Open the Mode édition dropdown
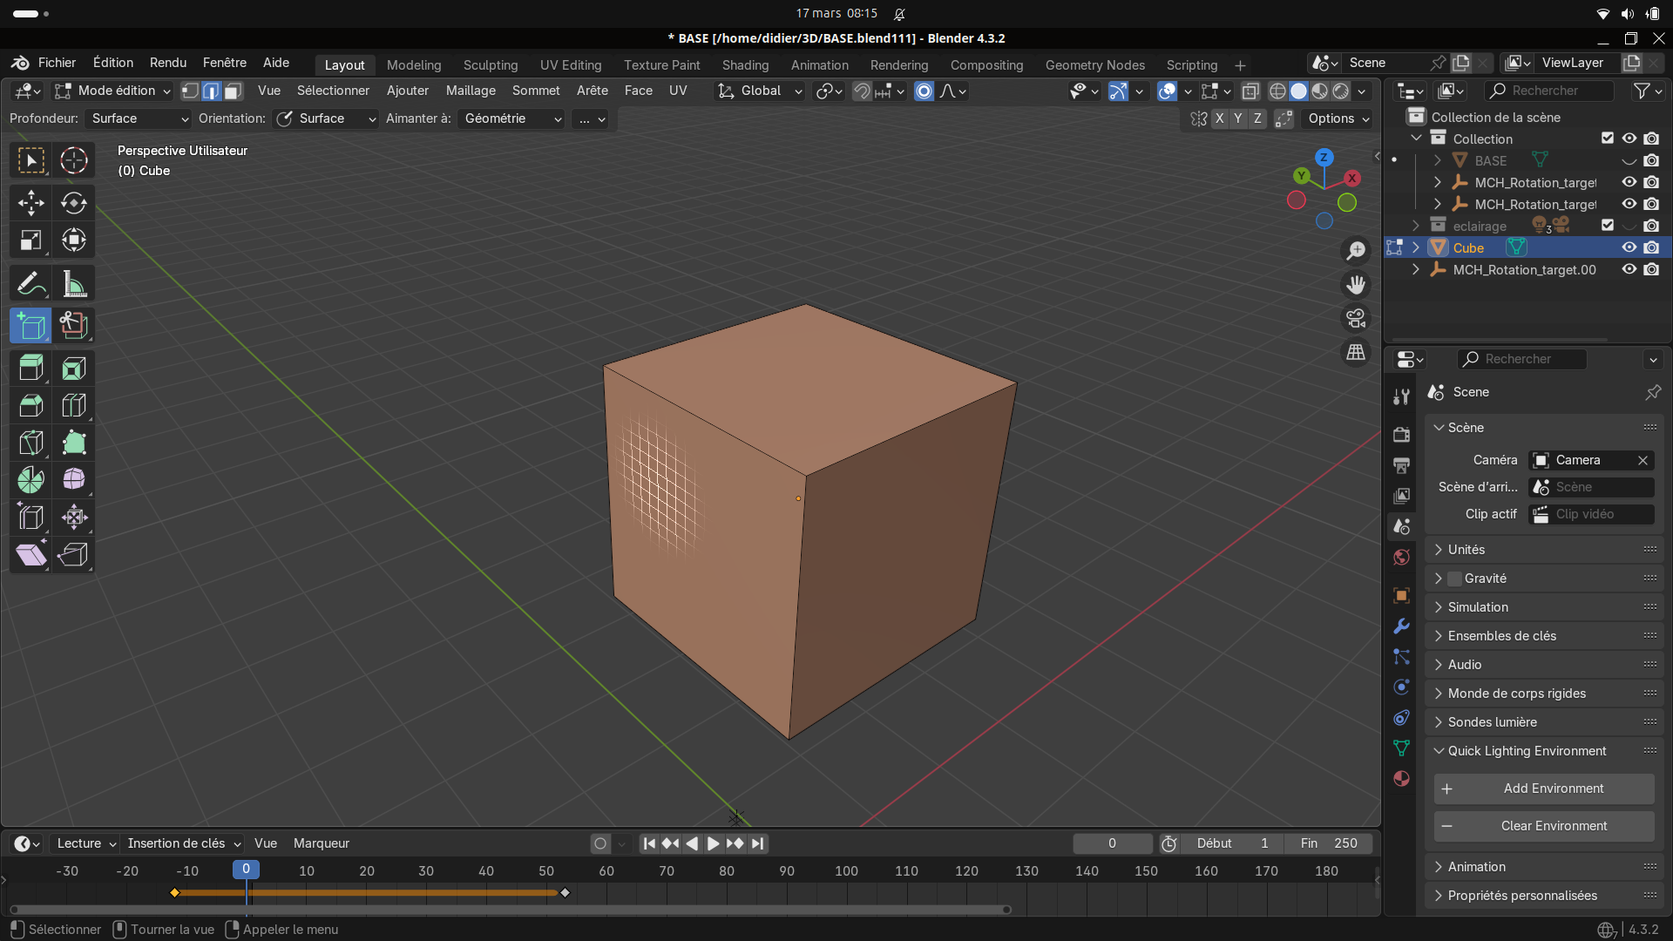The image size is (1673, 941). [x=112, y=91]
